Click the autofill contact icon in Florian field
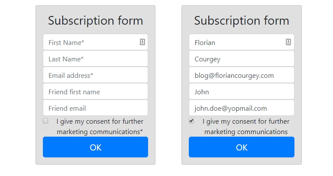Viewport: 333px width, 176px height. [x=288, y=42]
